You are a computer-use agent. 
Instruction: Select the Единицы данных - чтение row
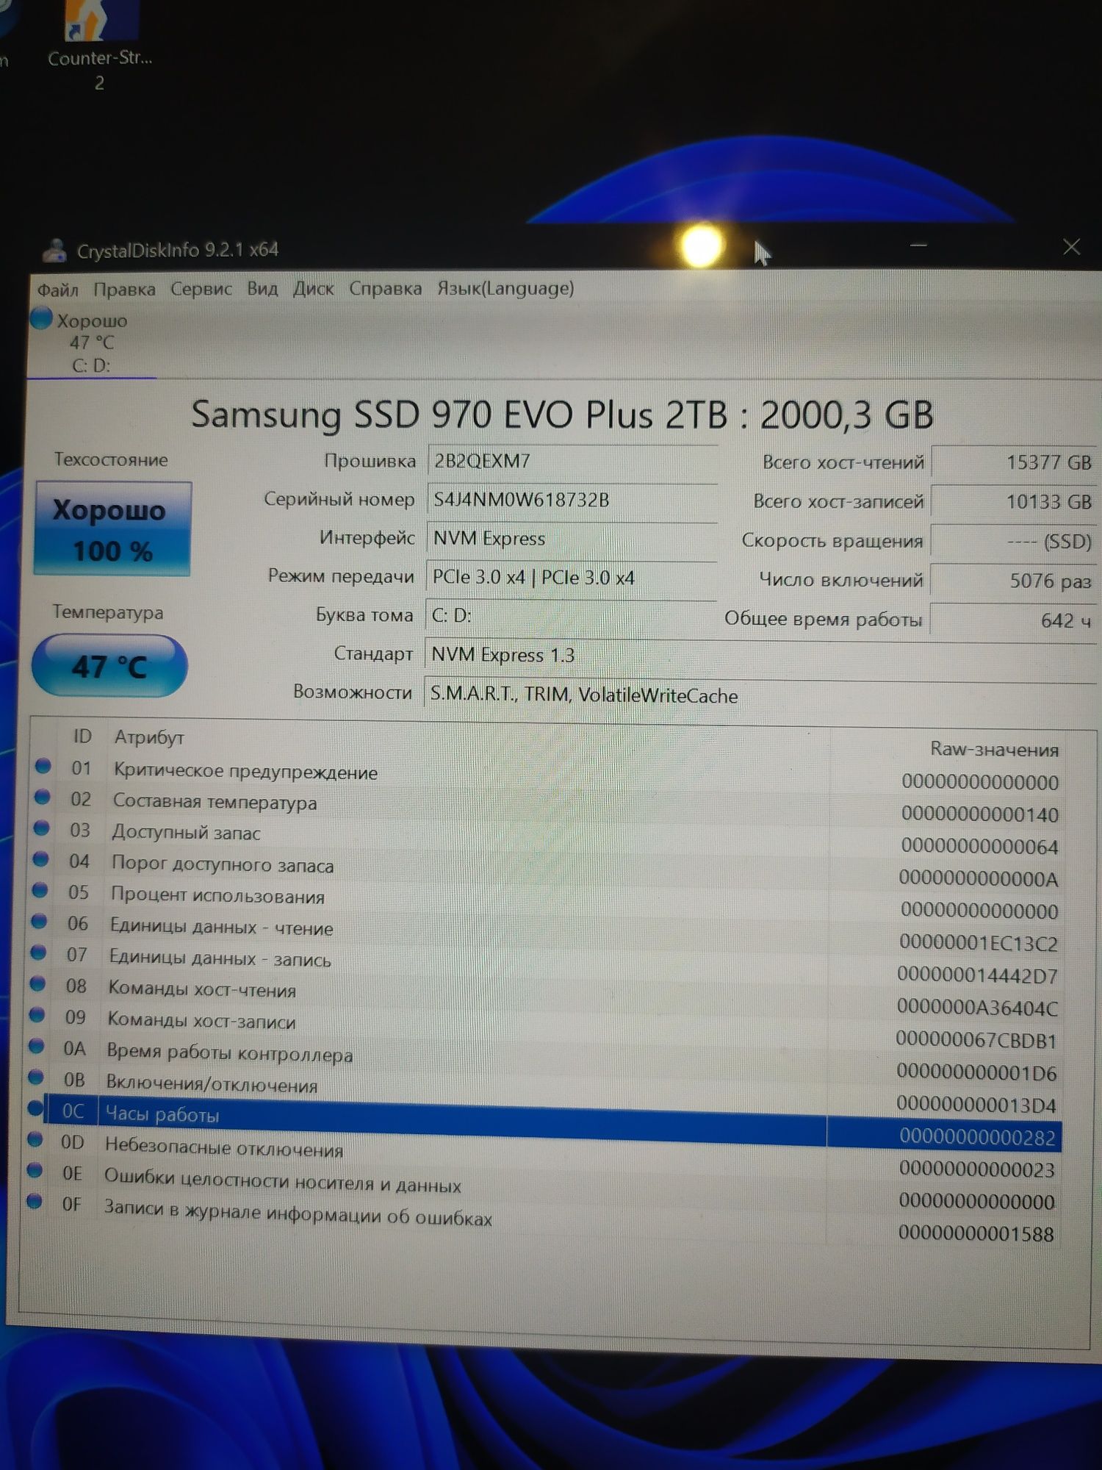tap(547, 933)
